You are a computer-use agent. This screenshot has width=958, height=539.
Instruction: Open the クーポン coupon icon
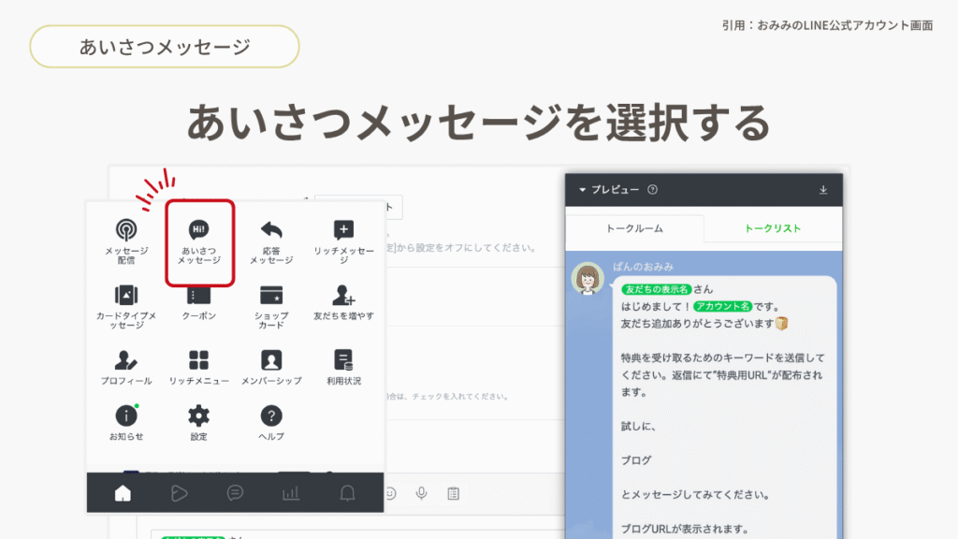point(199,302)
